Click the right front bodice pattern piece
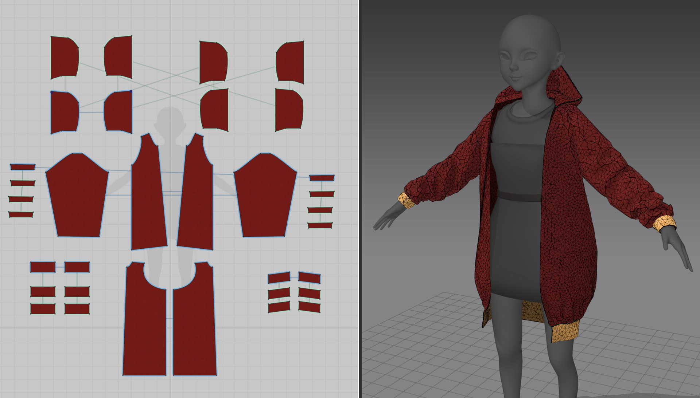 pyautogui.click(x=197, y=197)
